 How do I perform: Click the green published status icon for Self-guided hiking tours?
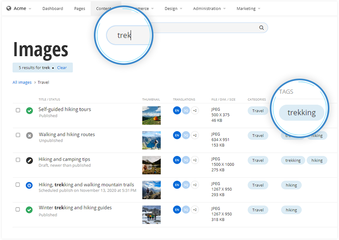coord(29,111)
